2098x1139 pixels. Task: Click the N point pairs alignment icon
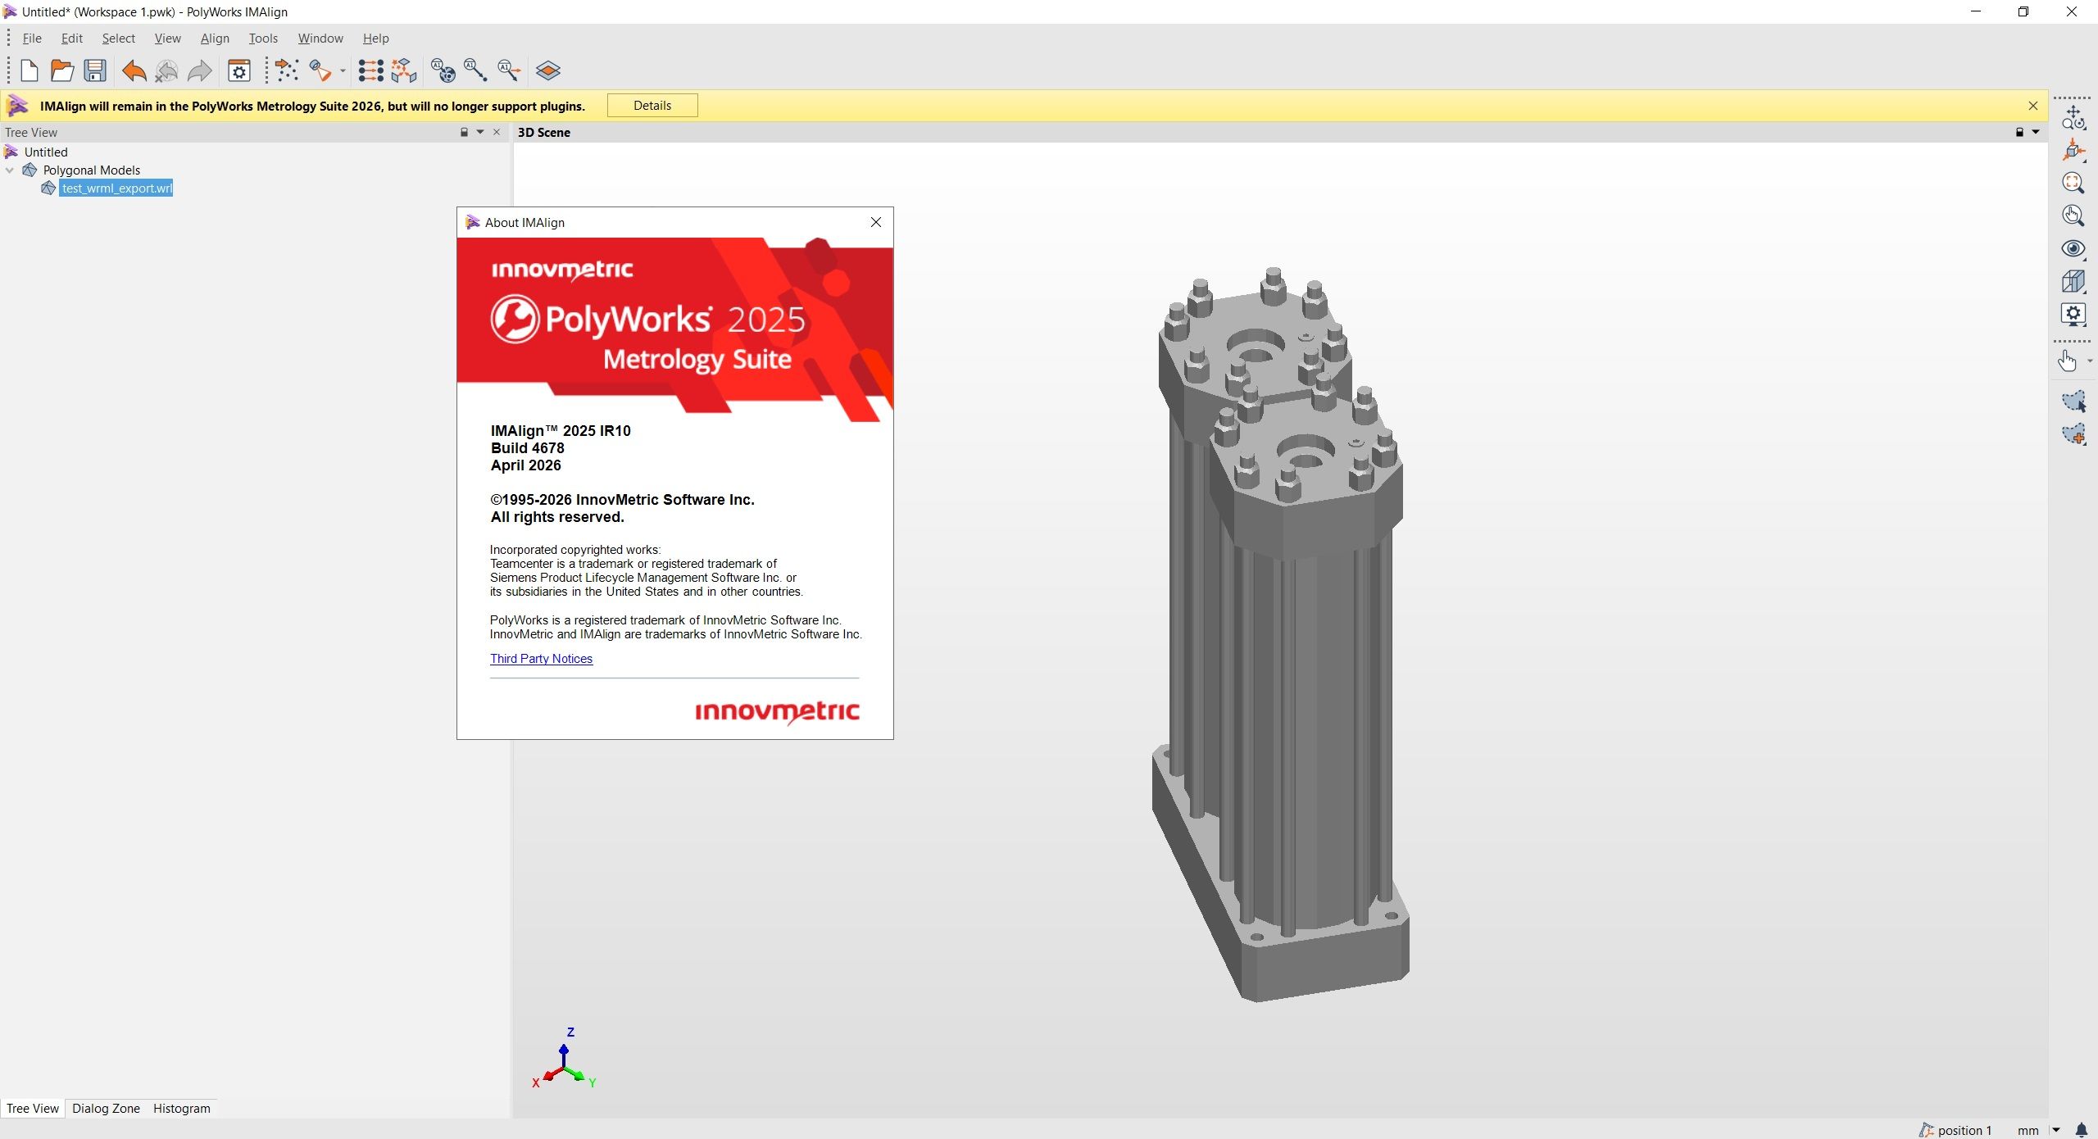click(370, 71)
